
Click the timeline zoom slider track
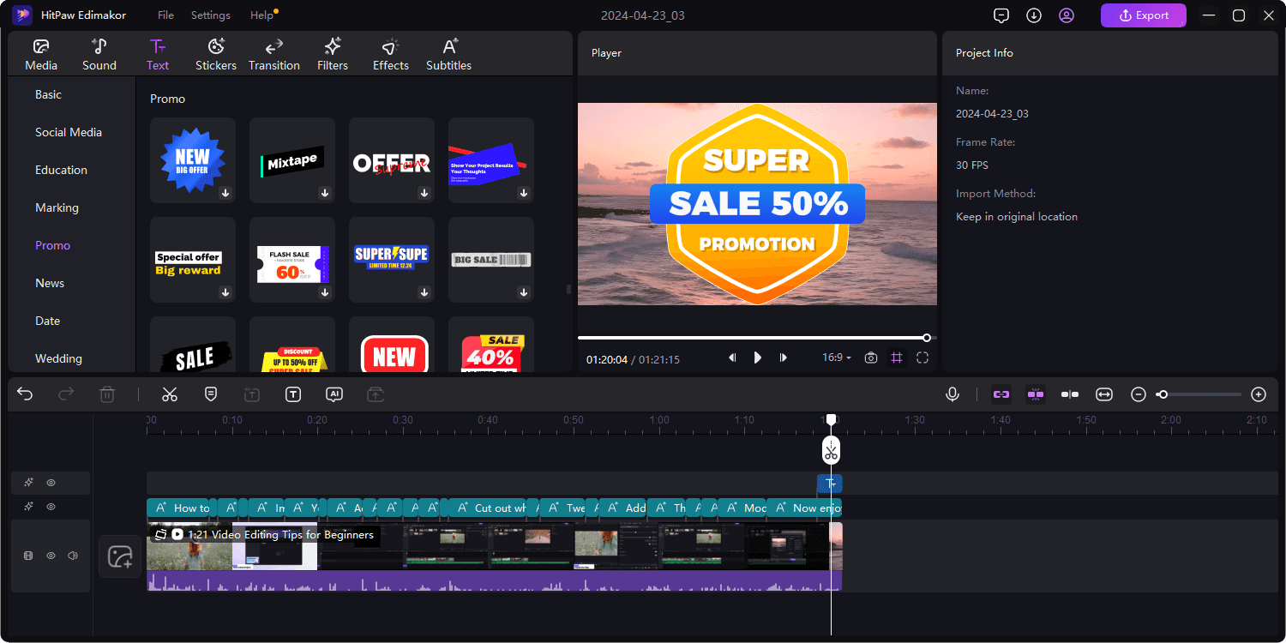point(1200,394)
